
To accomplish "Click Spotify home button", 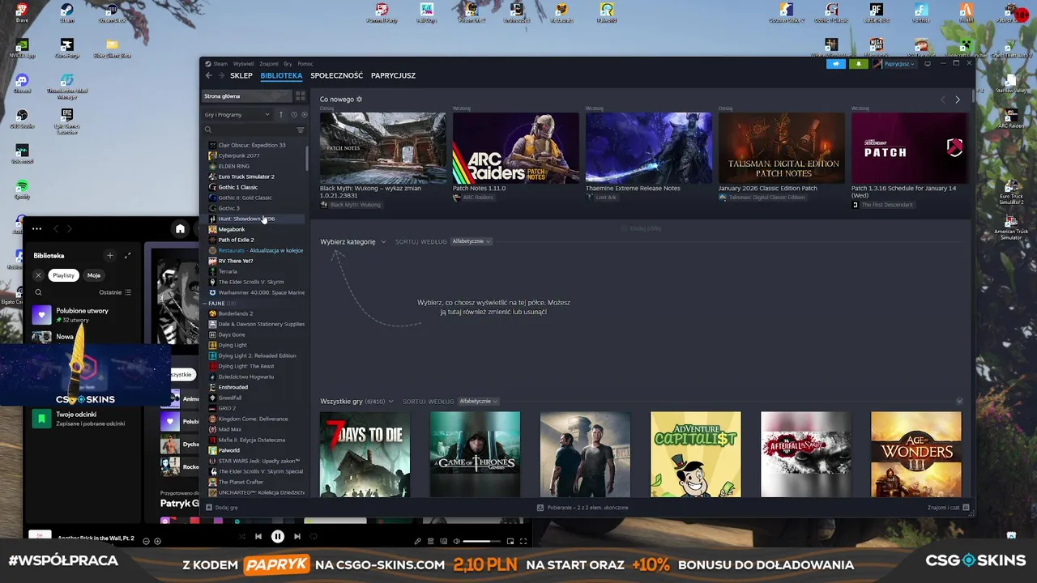I will tap(180, 229).
